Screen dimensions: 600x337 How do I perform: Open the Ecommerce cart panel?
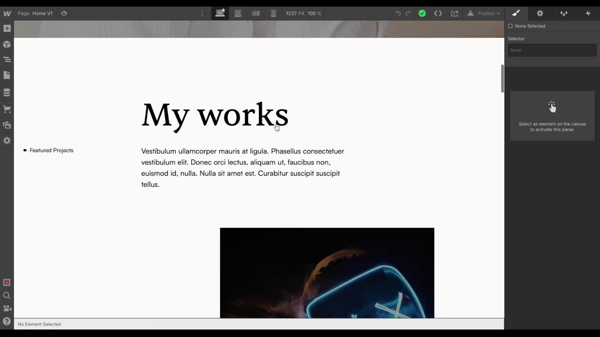pyautogui.click(x=7, y=109)
